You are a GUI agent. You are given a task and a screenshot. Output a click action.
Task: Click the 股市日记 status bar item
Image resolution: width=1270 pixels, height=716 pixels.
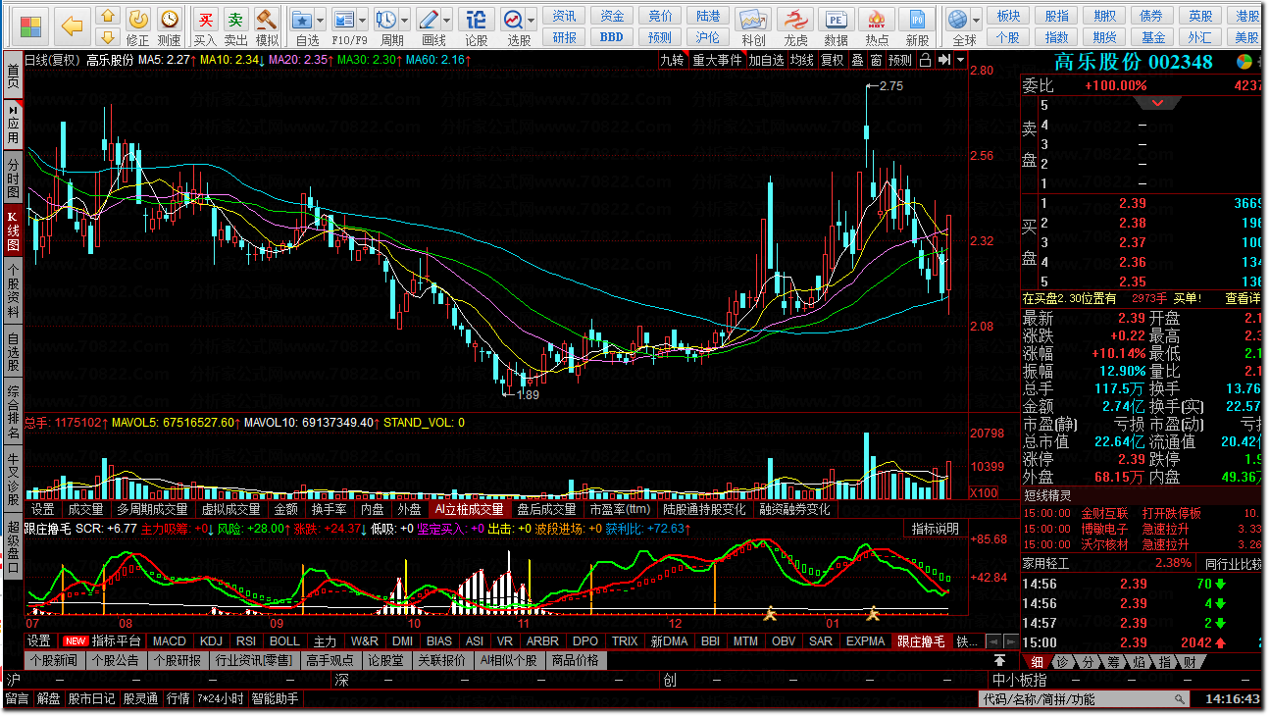tap(91, 699)
